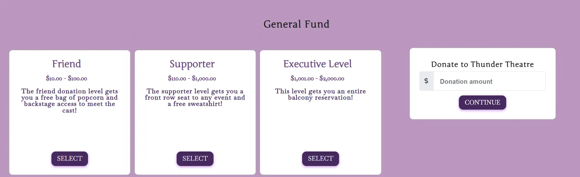This screenshot has height=177, width=580.
Task: Click the CONTINUE button
Action: 482,103
